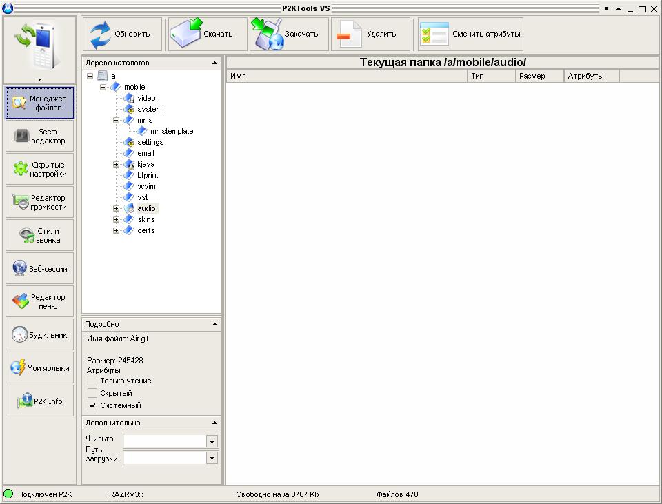
Task: Click the Имя файла: Air.gif text
Action: (118, 338)
